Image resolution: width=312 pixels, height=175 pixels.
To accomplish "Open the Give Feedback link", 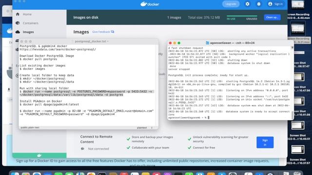I will (101, 32).
